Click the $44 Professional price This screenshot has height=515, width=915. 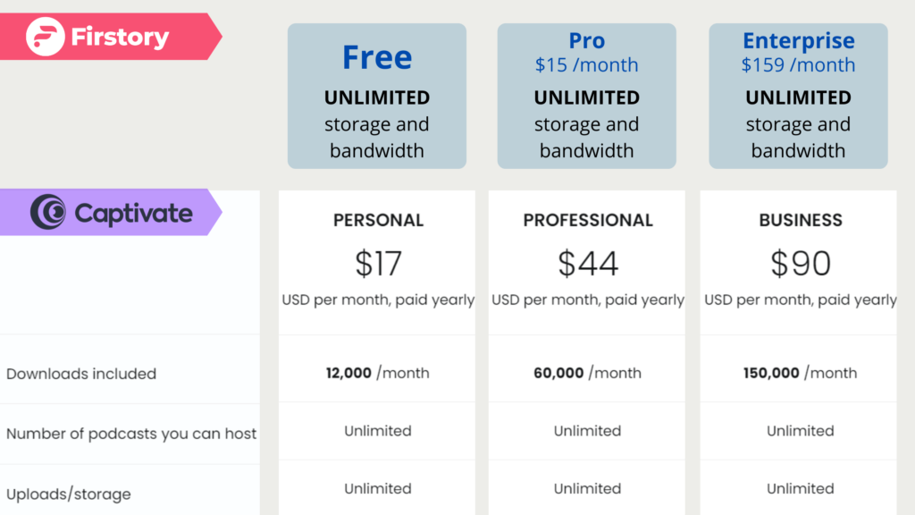(x=588, y=264)
